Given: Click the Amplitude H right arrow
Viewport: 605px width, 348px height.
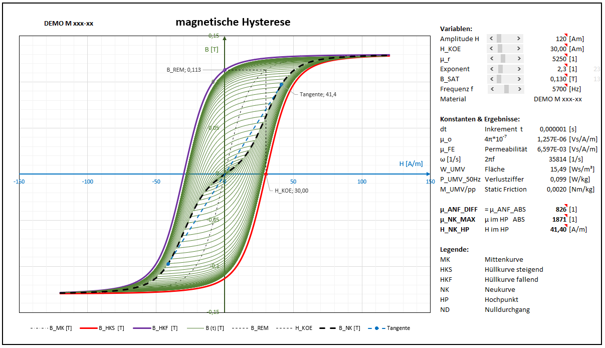Looking at the screenshot, I should click(519, 39).
